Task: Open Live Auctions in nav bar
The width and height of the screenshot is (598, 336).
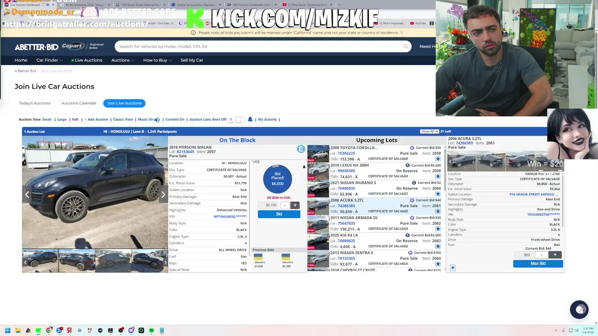Action: coord(87,60)
